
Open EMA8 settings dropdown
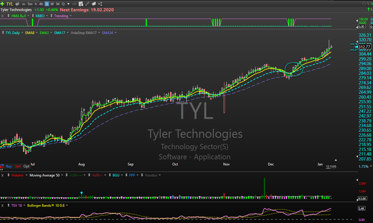37,33
